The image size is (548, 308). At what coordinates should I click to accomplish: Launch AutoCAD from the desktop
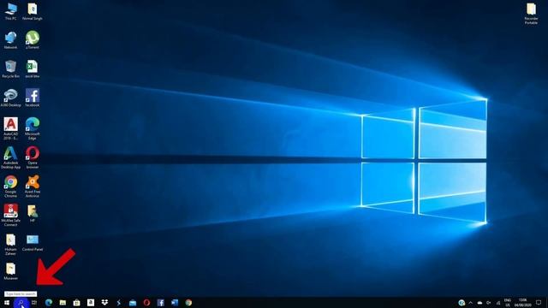point(11,129)
